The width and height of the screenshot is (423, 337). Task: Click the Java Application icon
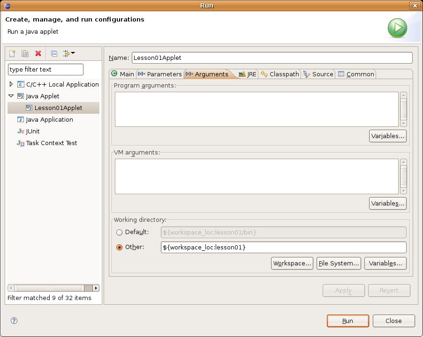click(21, 119)
